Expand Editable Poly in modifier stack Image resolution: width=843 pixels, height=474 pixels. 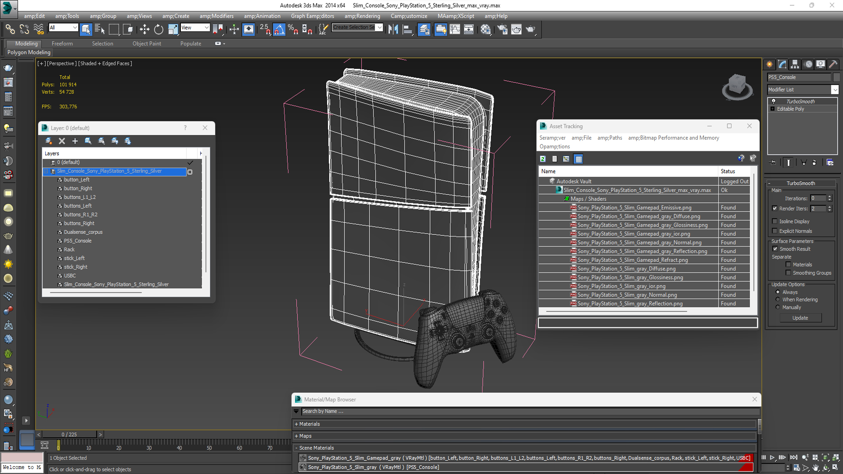(772, 109)
